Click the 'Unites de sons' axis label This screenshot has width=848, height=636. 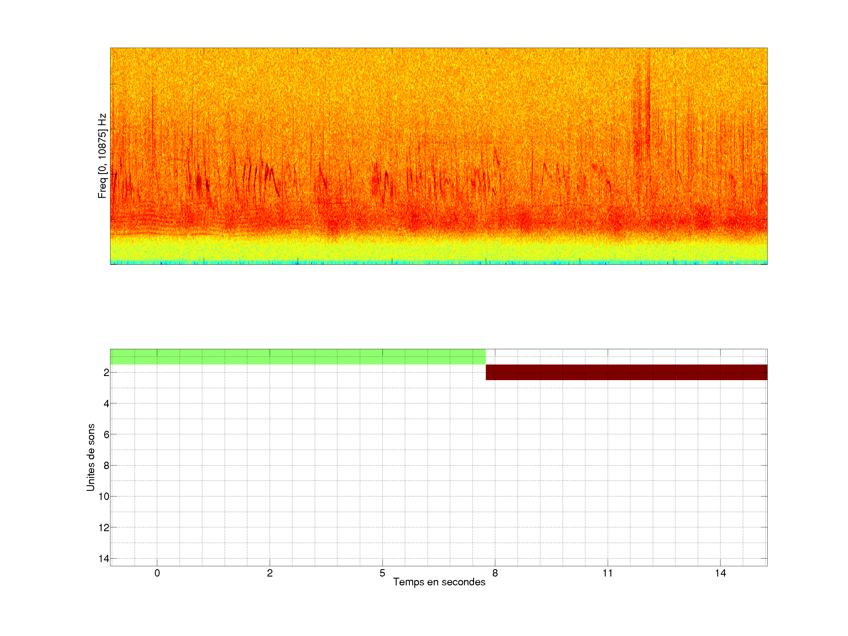click(x=90, y=457)
